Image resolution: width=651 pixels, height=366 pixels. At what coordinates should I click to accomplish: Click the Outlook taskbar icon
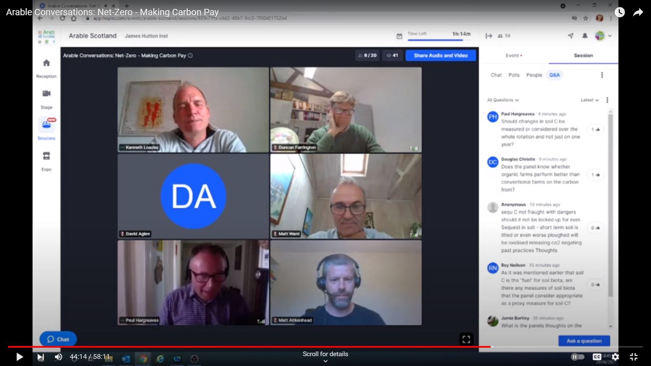126,359
